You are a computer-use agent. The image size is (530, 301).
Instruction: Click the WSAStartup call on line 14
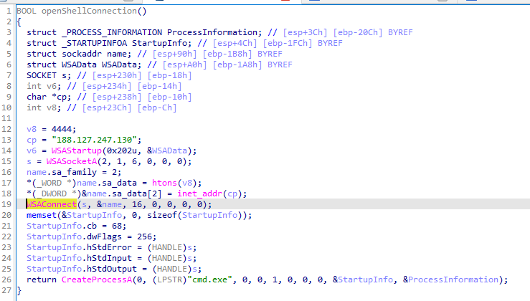pyautogui.click(x=77, y=150)
